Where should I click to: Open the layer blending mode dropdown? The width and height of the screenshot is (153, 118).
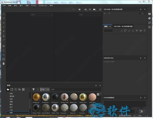[x=108, y=31]
